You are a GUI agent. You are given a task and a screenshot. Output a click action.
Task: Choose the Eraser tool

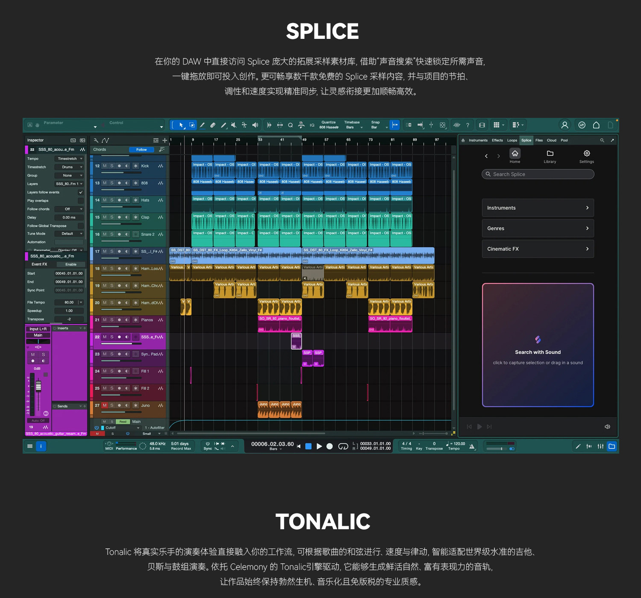tap(213, 125)
